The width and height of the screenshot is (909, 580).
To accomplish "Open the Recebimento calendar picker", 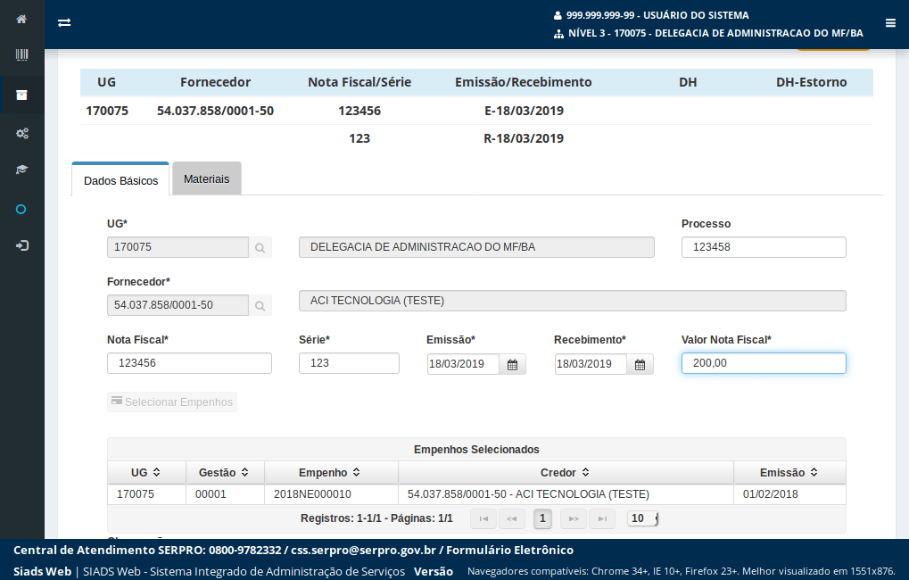I will 640,365.
